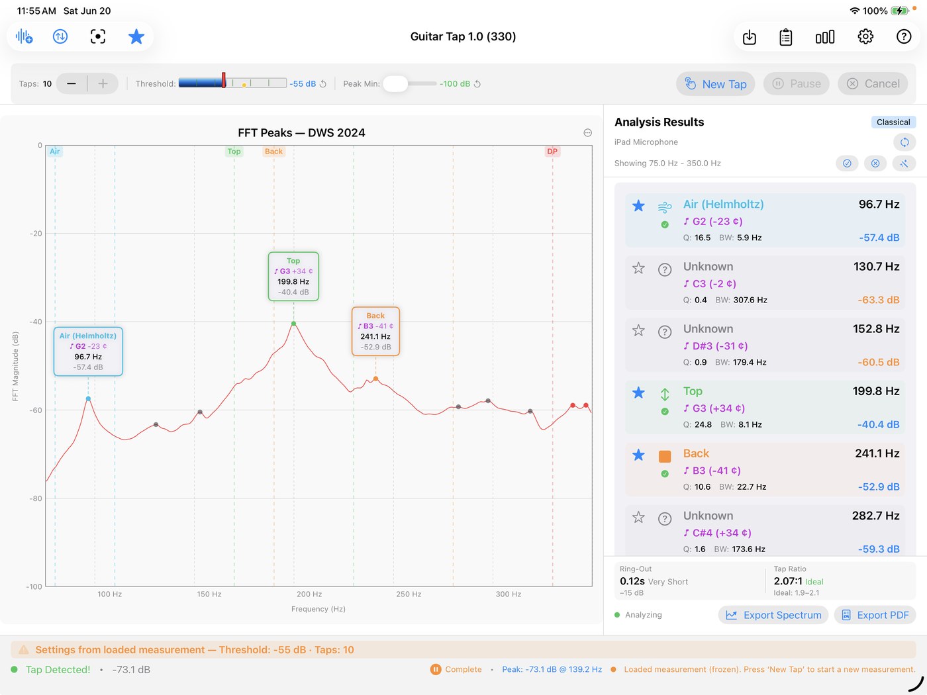Star the Unknown 130.7 Hz peak
The height and width of the screenshot is (695, 927).
pyautogui.click(x=638, y=268)
